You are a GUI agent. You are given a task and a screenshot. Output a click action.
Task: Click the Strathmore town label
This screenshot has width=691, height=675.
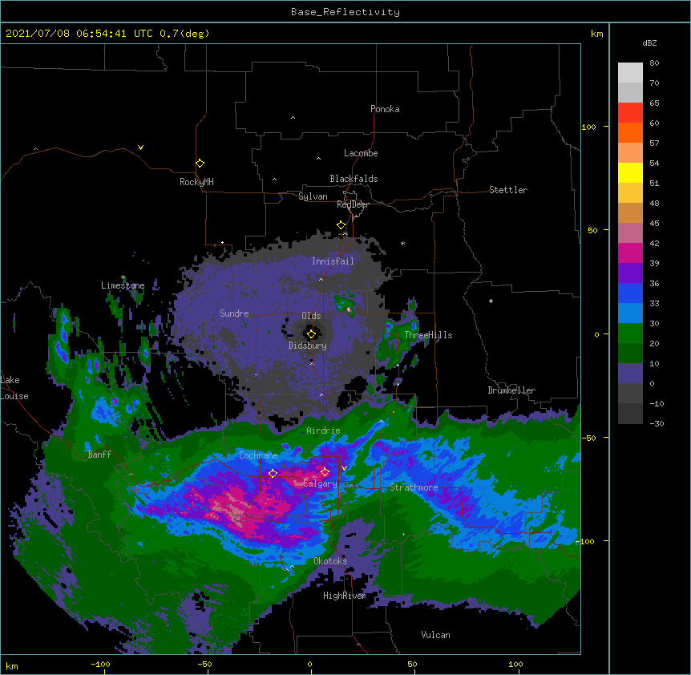(x=414, y=487)
